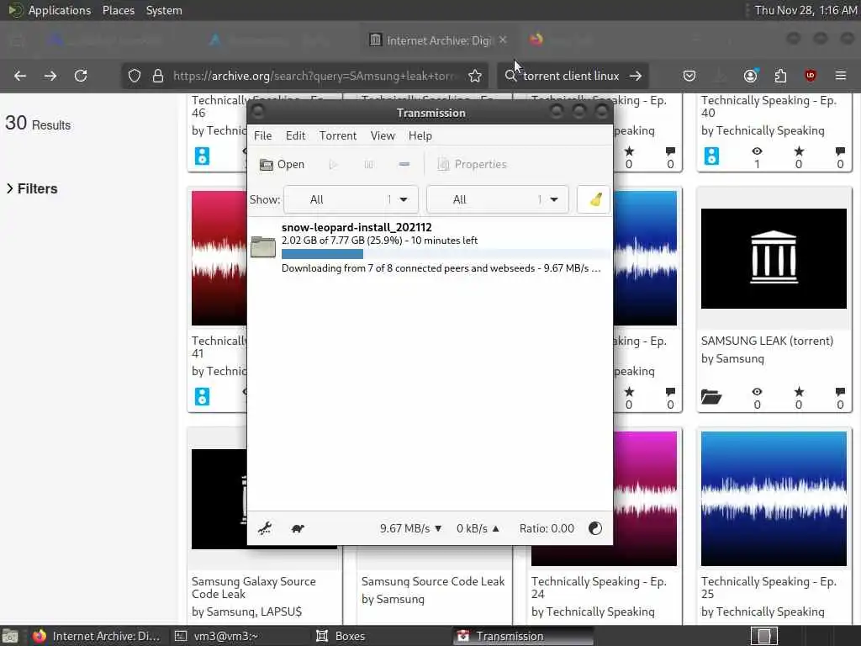
Task: Click the torrent folder icon
Action: [263, 247]
